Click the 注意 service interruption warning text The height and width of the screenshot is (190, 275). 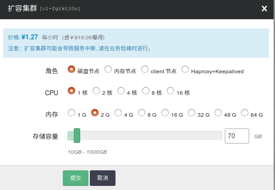pos(80,49)
